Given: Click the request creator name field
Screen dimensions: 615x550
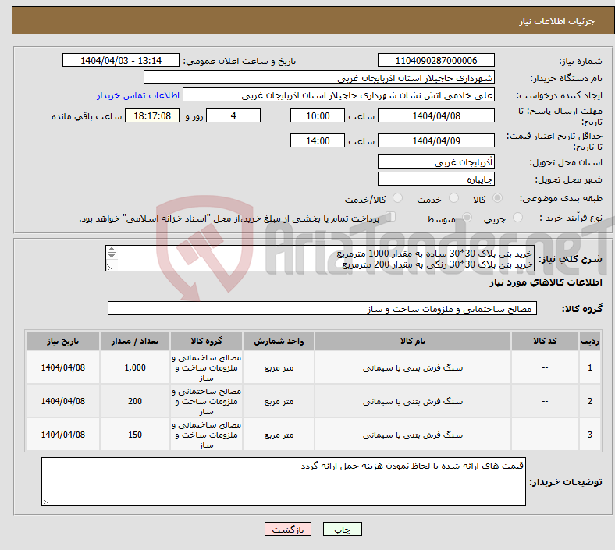Looking at the screenshot, I should 339,95.
